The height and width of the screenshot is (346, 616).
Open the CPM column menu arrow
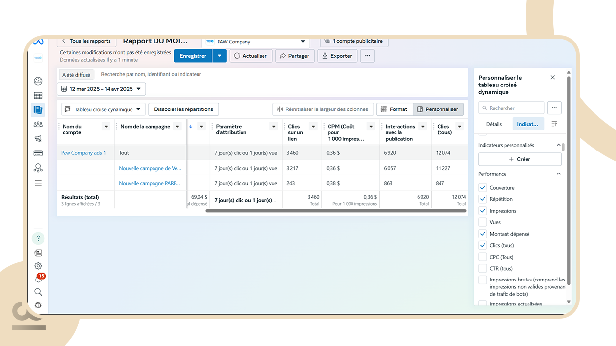371,127
